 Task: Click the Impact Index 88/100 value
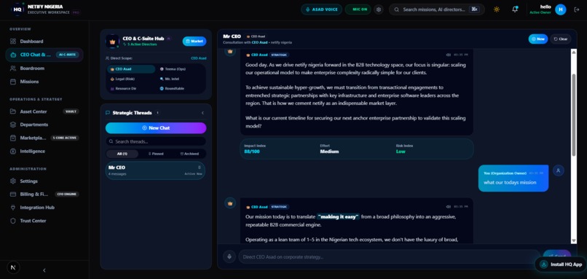(x=252, y=152)
